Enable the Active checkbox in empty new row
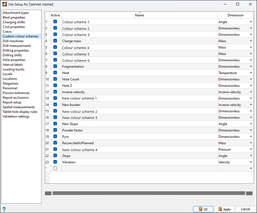This screenshot has width=257, height=213. click(x=55, y=168)
